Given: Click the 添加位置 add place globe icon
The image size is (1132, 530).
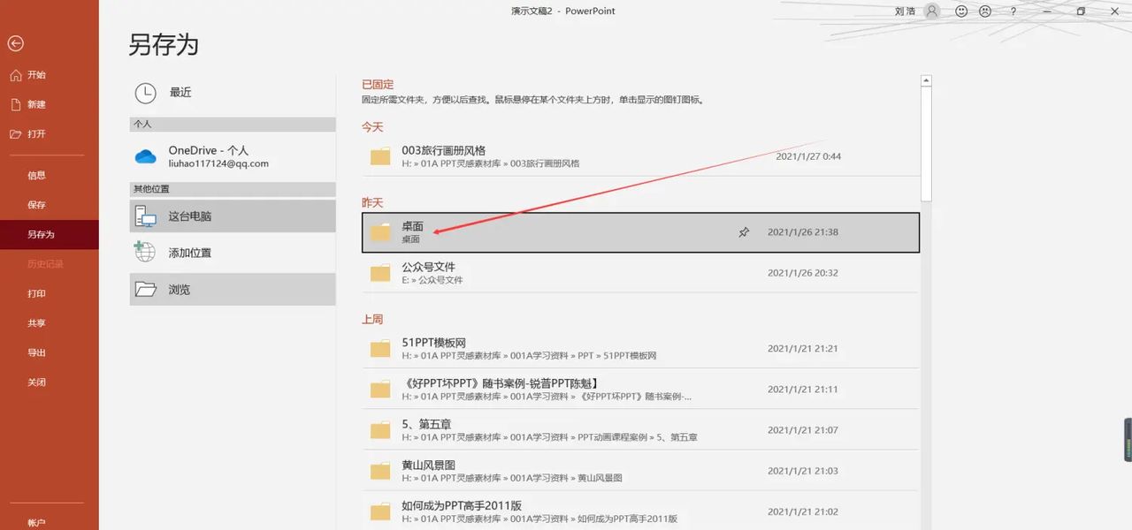Looking at the screenshot, I should (x=144, y=251).
